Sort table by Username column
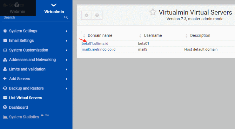The width and height of the screenshot is (235, 129). (153, 35)
